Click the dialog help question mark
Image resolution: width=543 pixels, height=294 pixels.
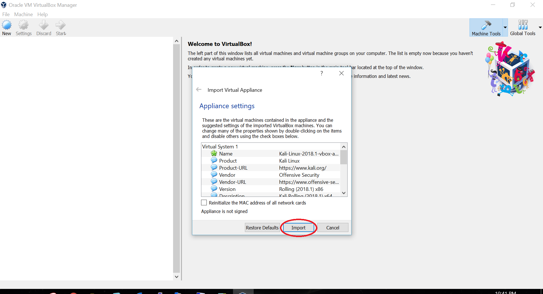[322, 73]
